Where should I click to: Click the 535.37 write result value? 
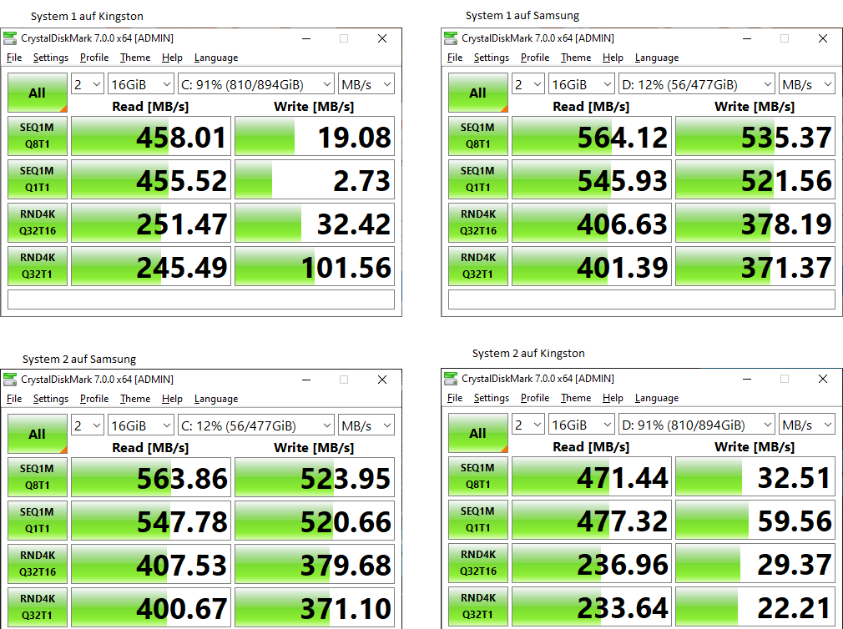[755, 136]
